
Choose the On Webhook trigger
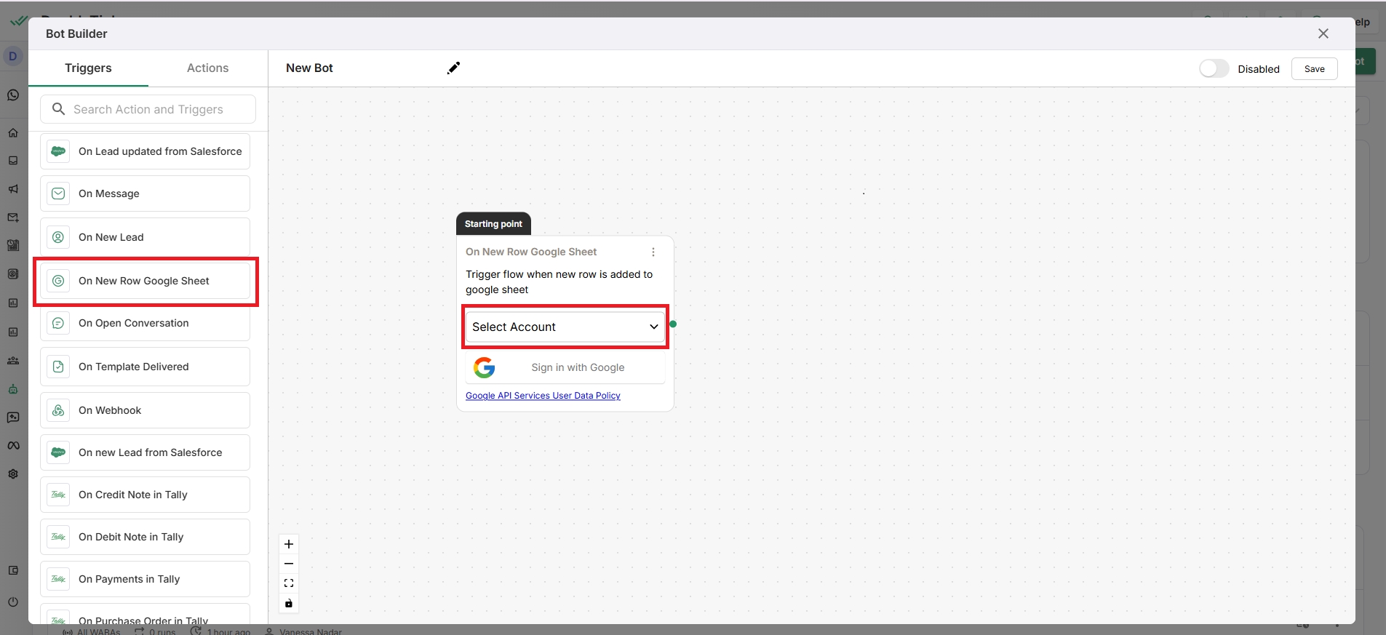point(145,410)
